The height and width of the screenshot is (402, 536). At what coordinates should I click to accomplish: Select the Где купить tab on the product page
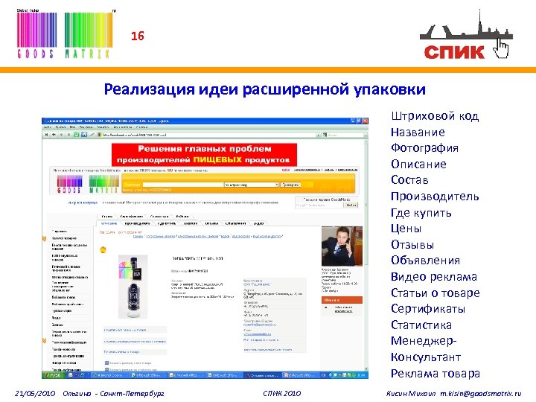pos(167,223)
